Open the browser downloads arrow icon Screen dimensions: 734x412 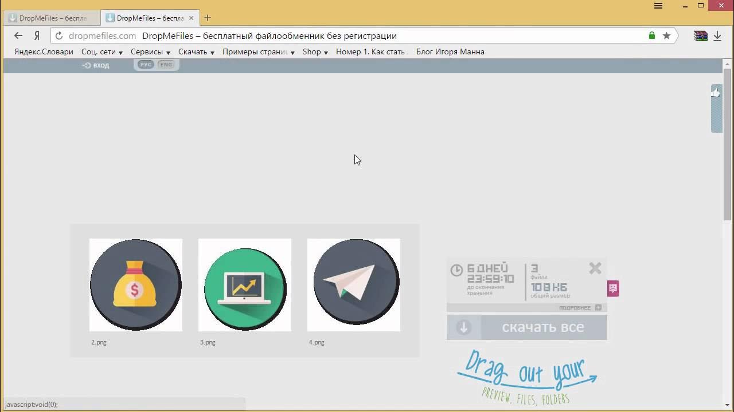[x=717, y=36]
